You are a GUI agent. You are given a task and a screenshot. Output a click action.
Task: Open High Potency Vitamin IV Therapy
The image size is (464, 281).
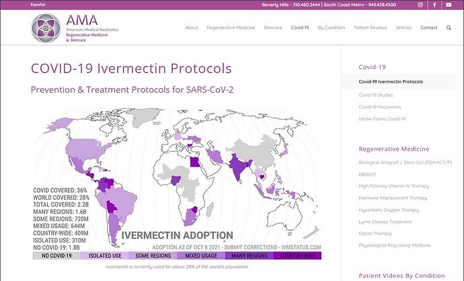(x=393, y=186)
